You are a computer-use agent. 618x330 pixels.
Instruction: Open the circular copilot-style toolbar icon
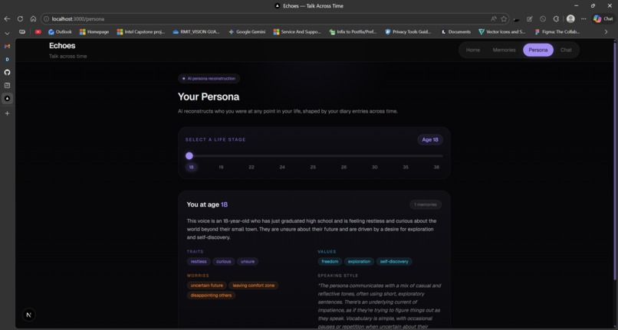[x=556, y=19]
